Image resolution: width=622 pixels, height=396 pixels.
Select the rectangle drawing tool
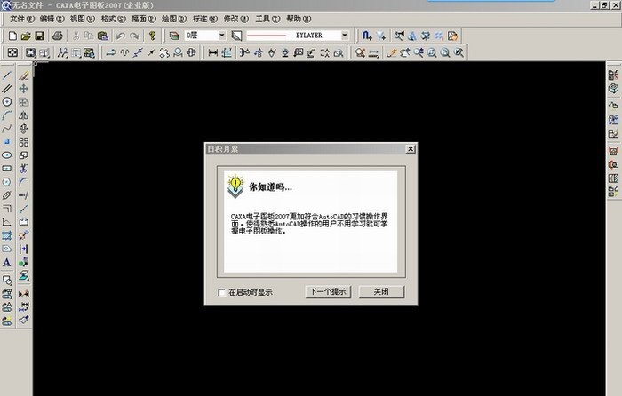click(7, 169)
